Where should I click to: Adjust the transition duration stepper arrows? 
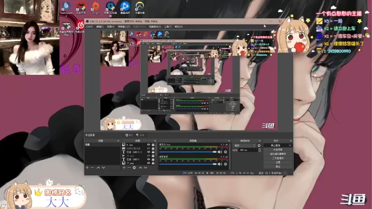259,150
